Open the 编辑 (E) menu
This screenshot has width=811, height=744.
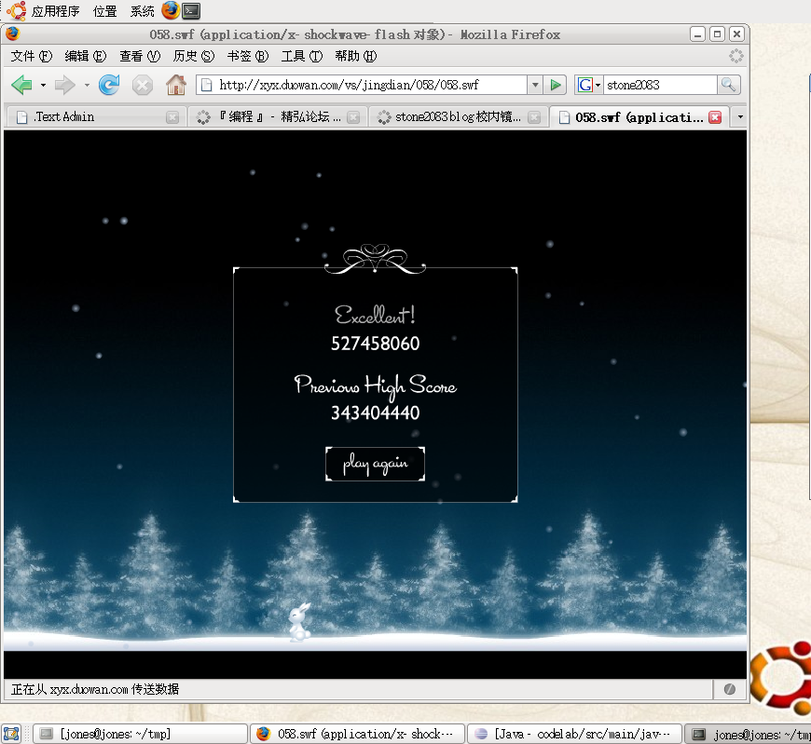[x=86, y=56]
